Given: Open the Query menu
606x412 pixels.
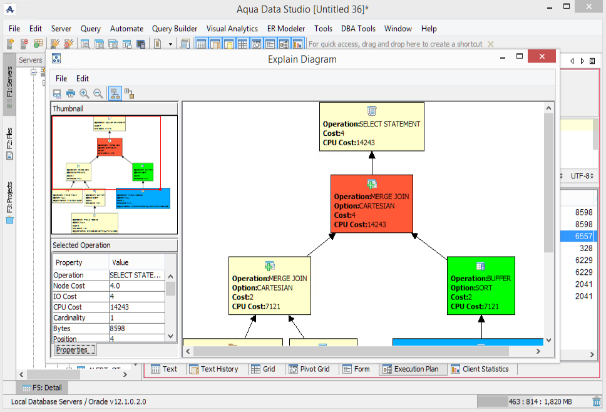Looking at the screenshot, I should (90, 29).
